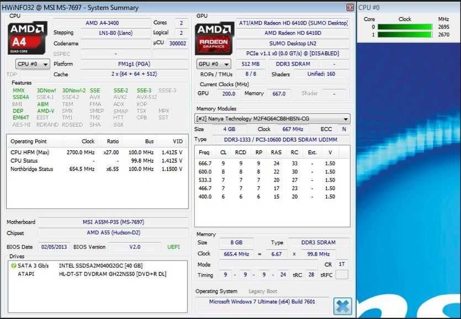Viewport: 461px width, 319px height.
Task: Expand the Nanya memory module dropdown
Action: click(x=272, y=119)
